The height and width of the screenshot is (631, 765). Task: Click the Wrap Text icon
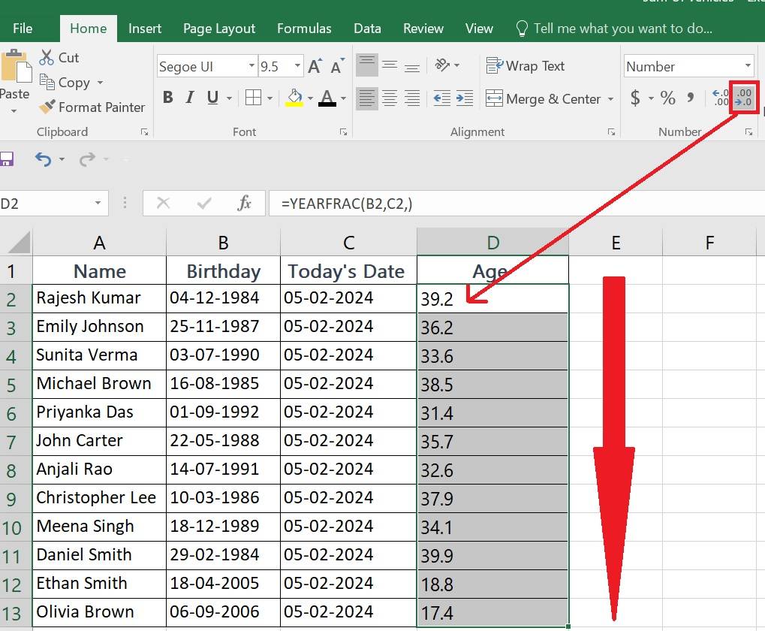[x=526, y=66]
